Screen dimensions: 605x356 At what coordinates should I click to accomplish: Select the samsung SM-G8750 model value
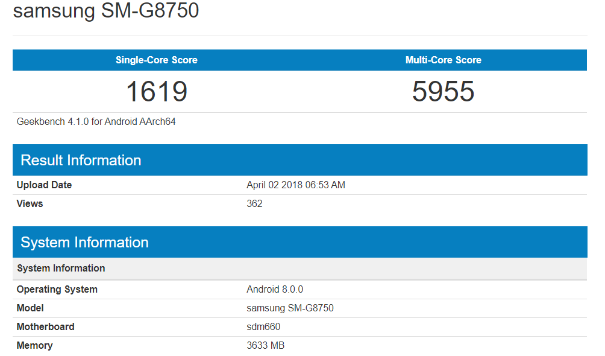[x=291, y=308]
